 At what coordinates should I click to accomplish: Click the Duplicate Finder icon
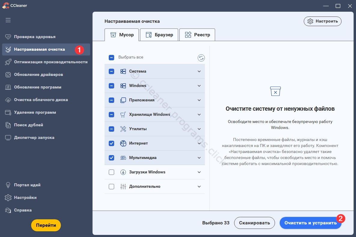coord(8,125)
